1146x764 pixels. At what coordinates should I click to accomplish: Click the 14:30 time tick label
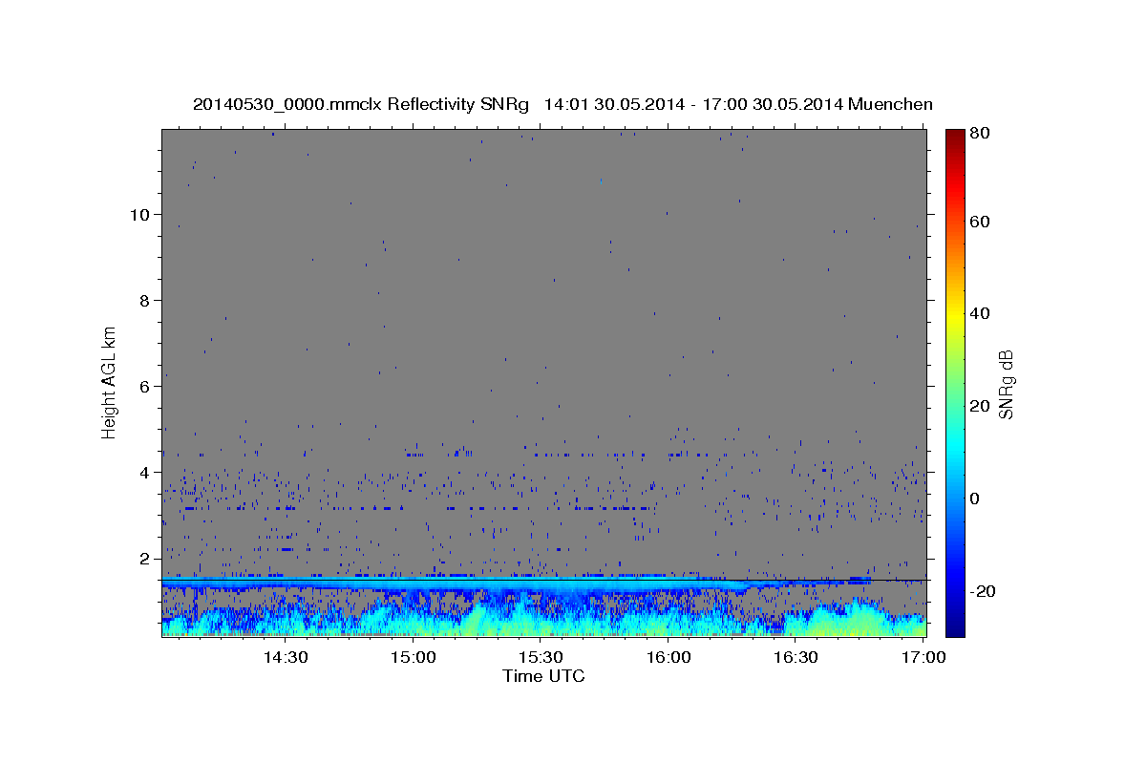[x=285, y=658]
